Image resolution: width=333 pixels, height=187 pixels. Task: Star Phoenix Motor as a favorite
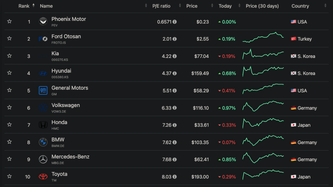[x=9, y=21]
